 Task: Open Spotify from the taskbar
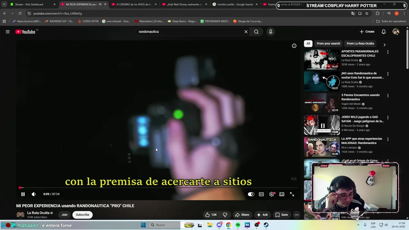pos(238,225)
